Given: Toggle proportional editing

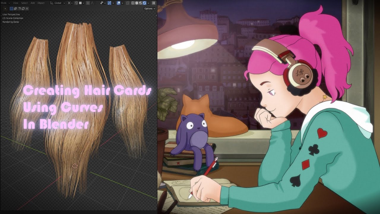Looking at the screenshot, I should point(88,3).
